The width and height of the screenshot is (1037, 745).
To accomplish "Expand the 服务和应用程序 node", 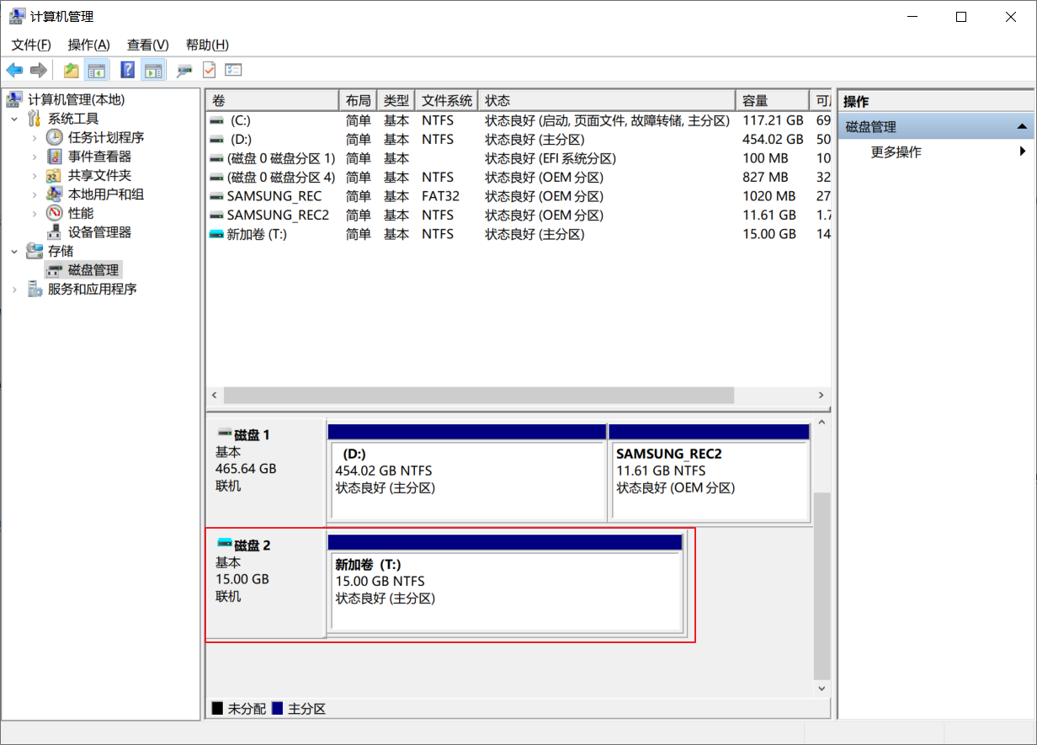I will (13, 289).
